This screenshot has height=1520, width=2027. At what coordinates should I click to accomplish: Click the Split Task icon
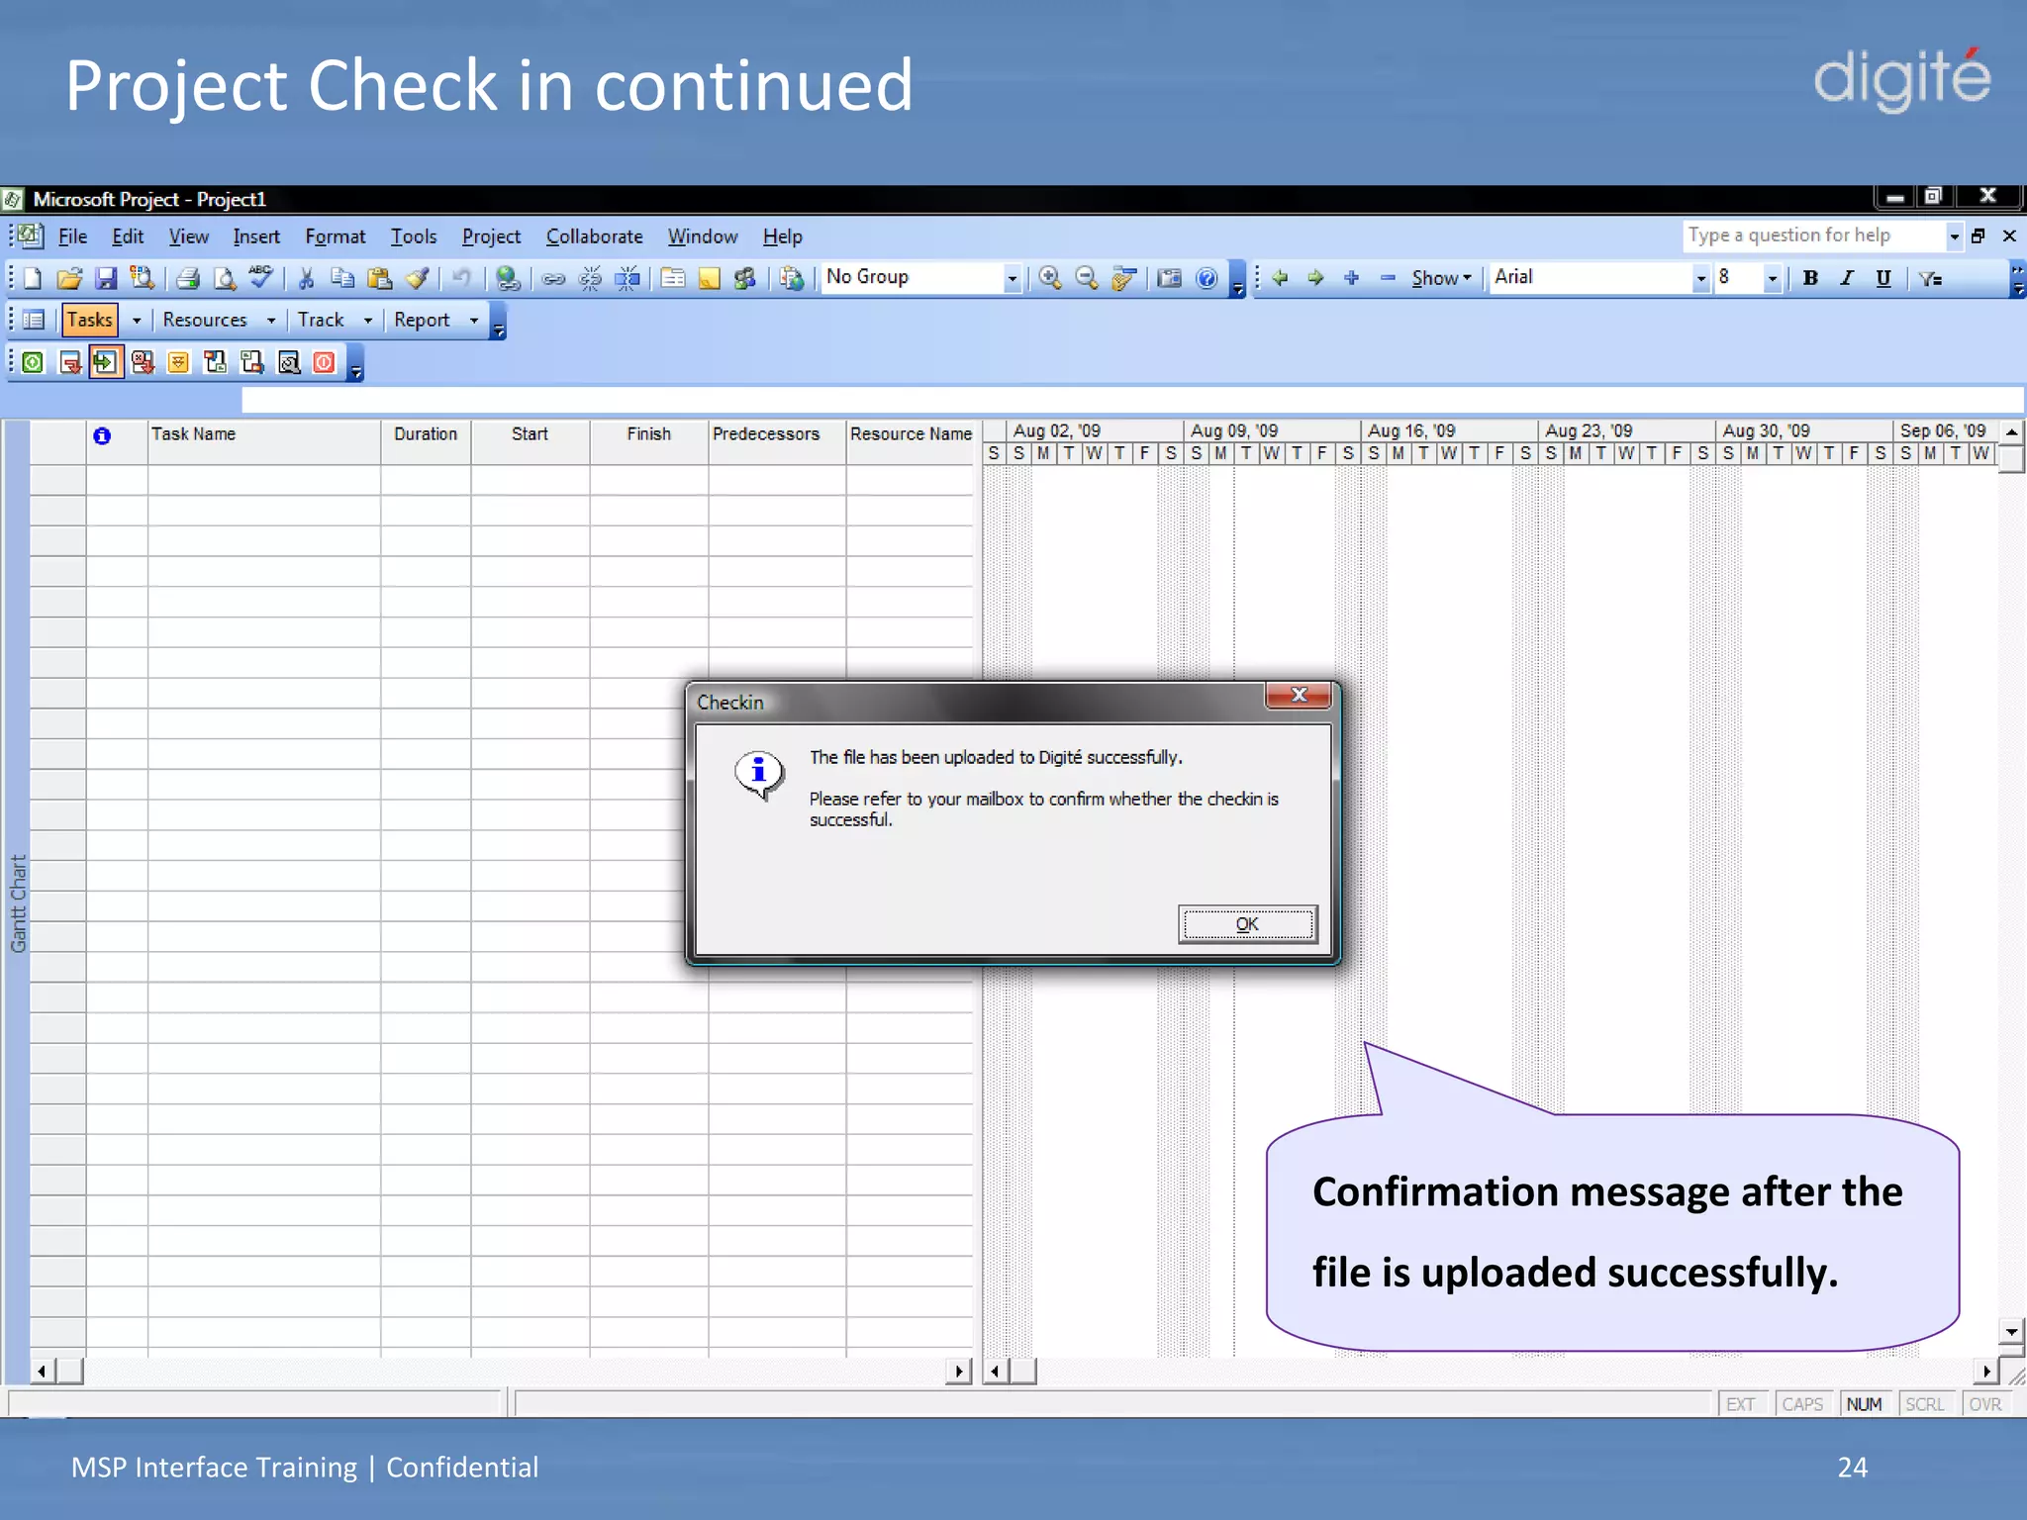(627, 278)
